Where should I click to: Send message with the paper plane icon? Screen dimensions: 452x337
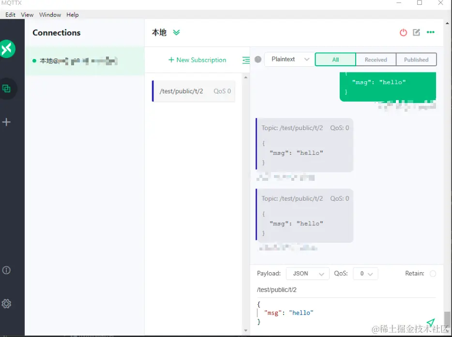431,322
